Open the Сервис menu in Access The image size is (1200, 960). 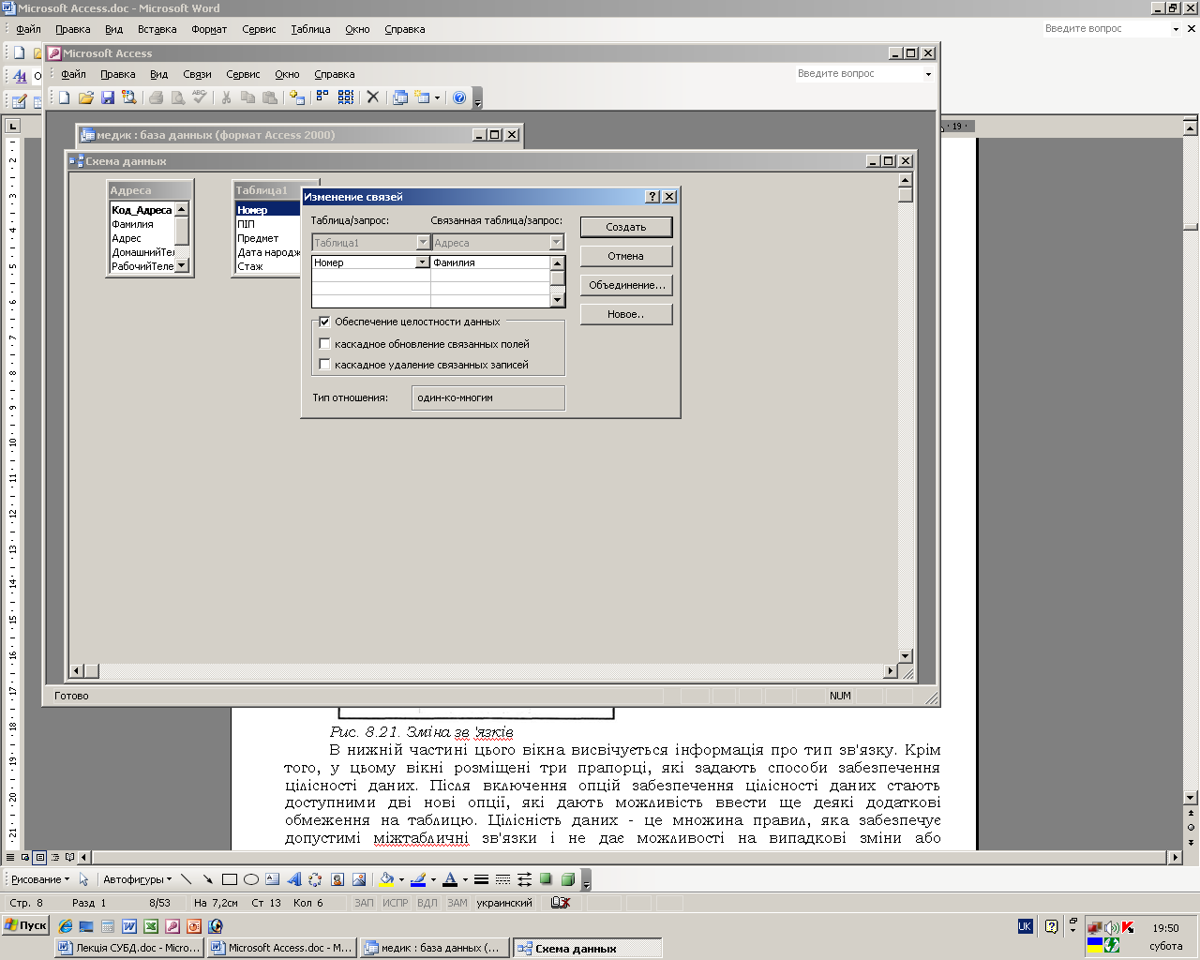point(243,74)
